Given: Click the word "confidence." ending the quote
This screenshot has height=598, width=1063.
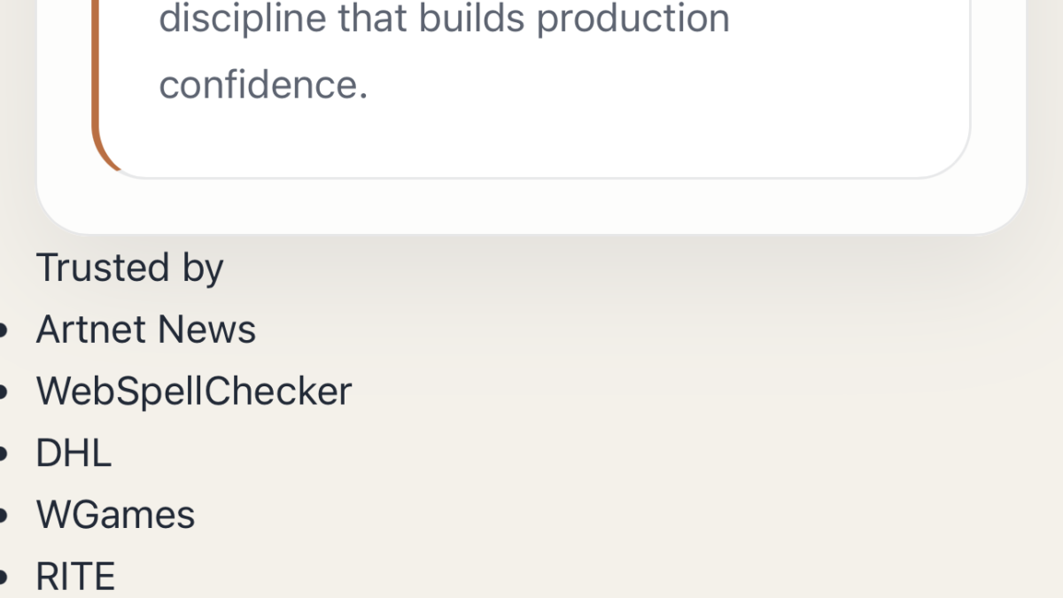Looking at the screenshot, I should click(x=263, y=85).
